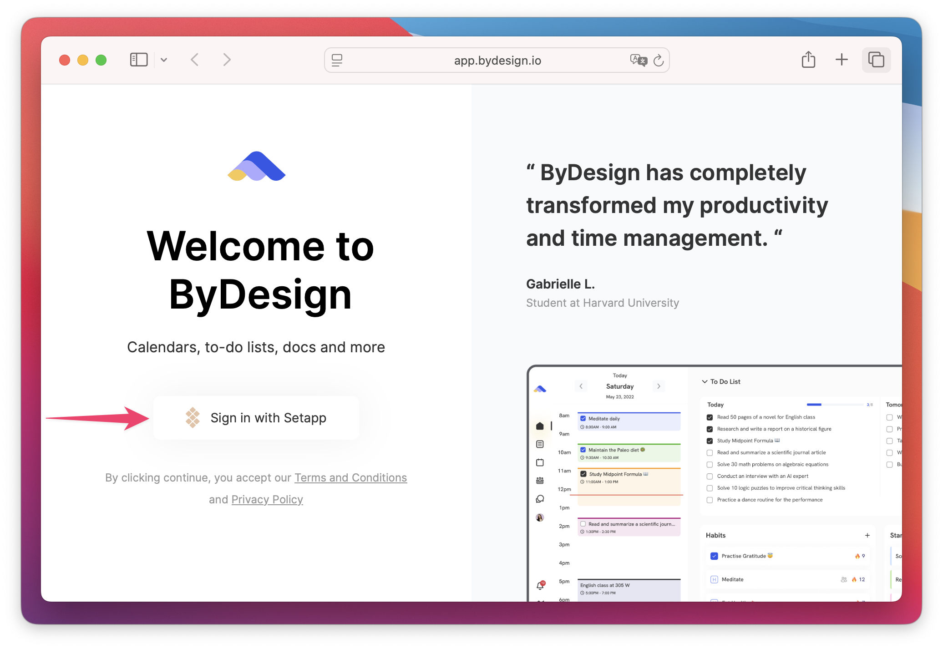Click the Sign in with Setapp button
The image size is (943, 649).
click(256, 418)
